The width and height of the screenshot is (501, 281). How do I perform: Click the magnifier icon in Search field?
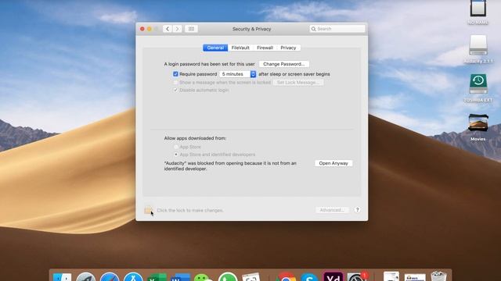[x=313, y=29]
